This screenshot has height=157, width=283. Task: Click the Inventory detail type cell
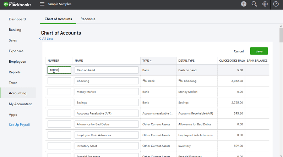(x=184, y=146)
